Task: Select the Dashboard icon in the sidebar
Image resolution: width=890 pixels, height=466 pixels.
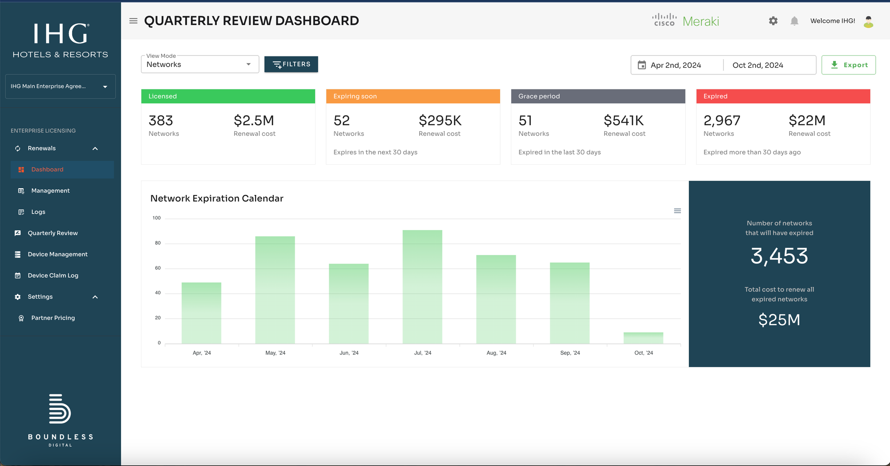Action: coord(21,170)
